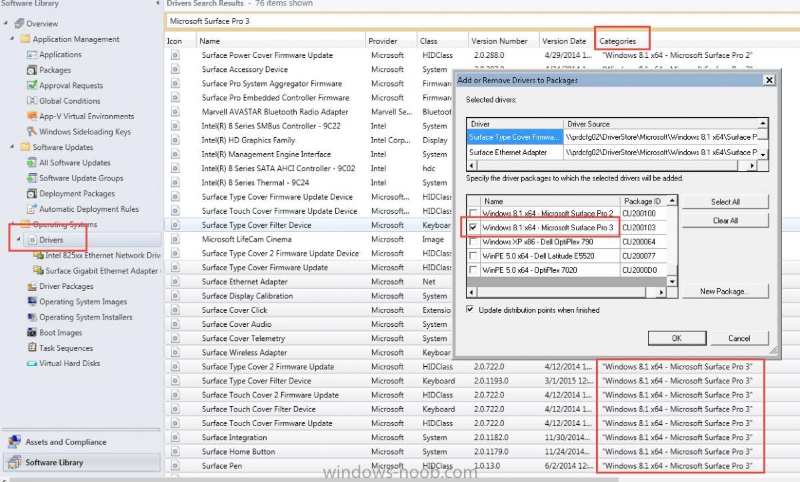Sort dialog list by Package ID column

coord(643,201)
